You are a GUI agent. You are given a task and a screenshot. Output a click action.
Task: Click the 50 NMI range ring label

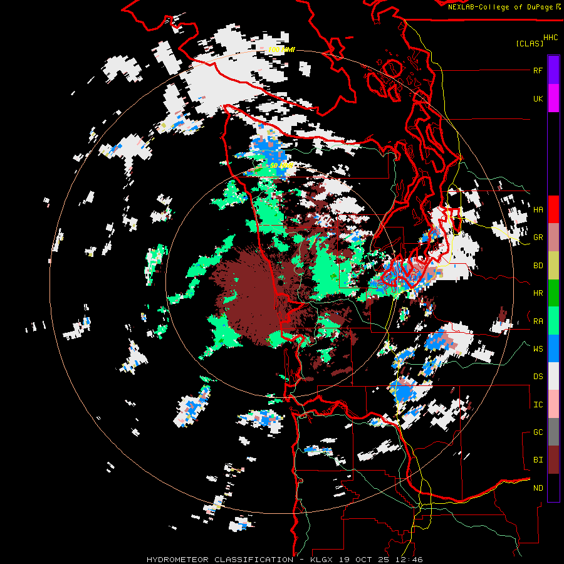pyautogui.click(x=281, y=166)
